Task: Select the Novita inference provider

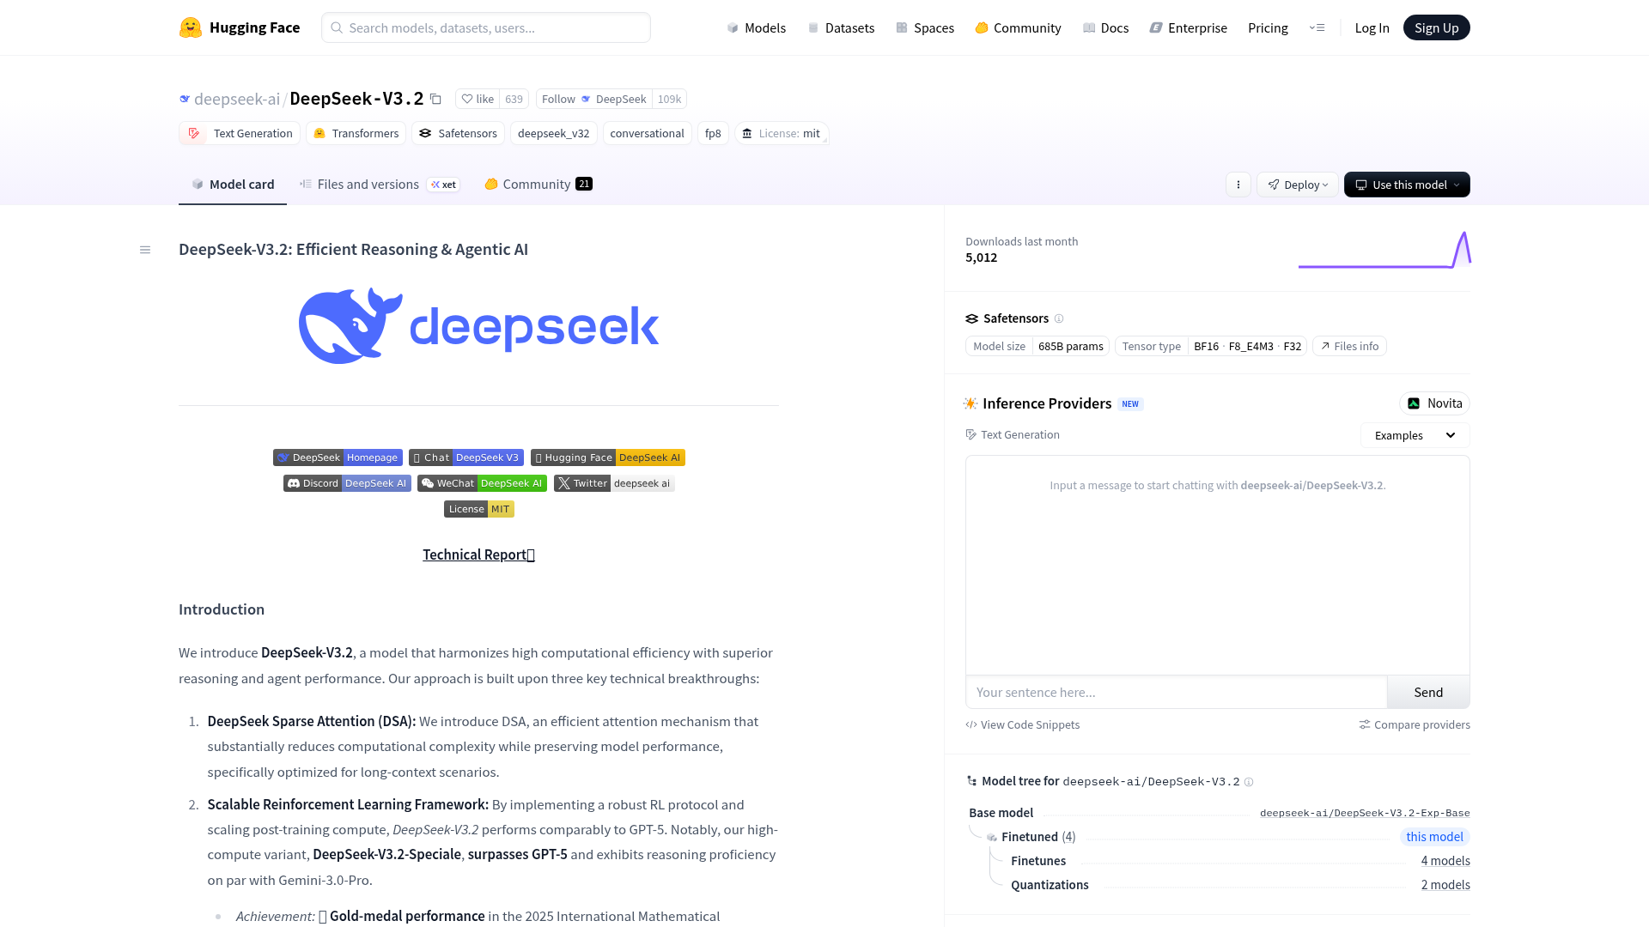Action: click(x=1434, y=403)
